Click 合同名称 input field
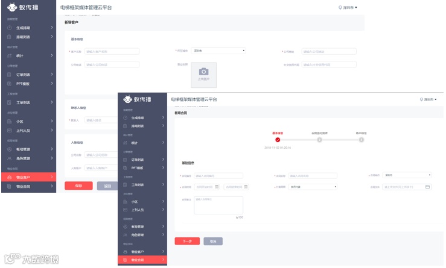Screen dimensions: 446x268 coord(313,176)
